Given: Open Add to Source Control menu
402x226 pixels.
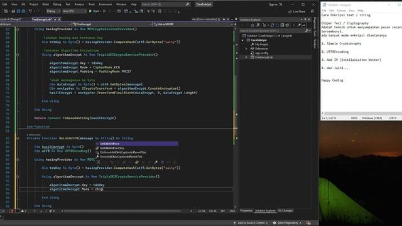Looking at the screenshot, I should click(251, 223).
